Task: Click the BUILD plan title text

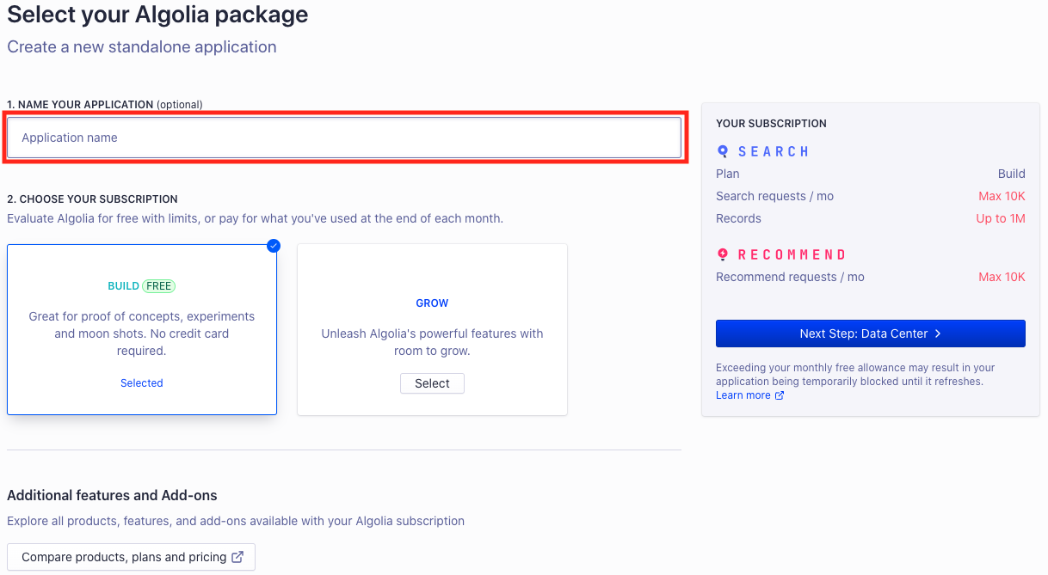Action: [x=123, y=286]
